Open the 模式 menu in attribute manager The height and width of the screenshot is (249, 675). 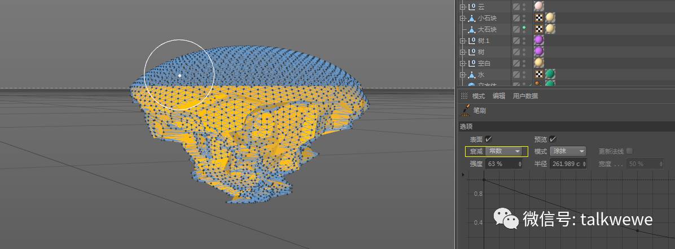478,96
